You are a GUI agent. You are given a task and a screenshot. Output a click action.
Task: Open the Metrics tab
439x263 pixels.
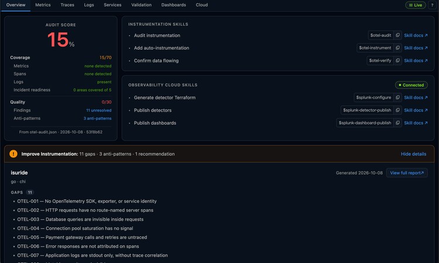(x=43, y=5)
